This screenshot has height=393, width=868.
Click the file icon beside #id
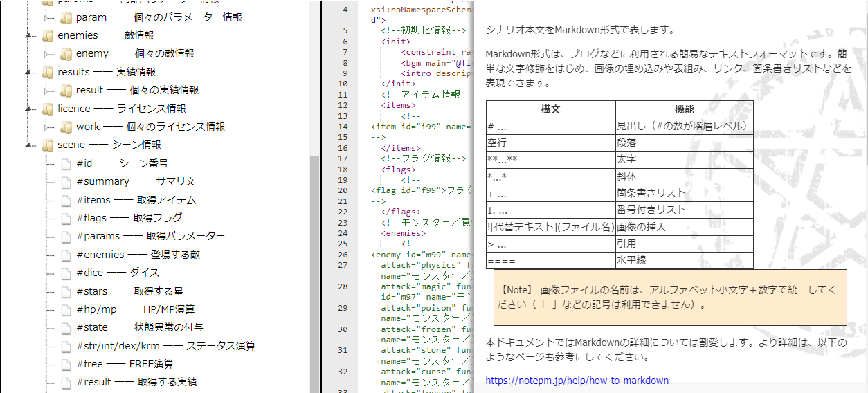66,164
